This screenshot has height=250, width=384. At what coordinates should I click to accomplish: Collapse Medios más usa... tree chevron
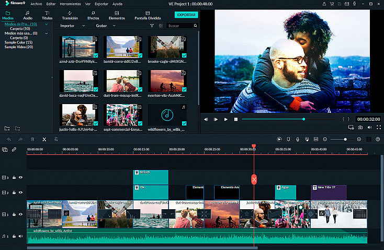[x=46, y=33]
